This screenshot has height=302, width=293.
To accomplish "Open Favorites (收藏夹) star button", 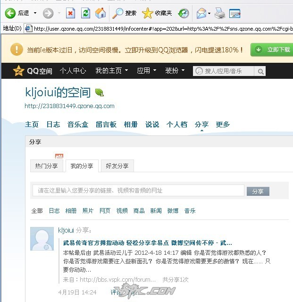I will (157, 13).
